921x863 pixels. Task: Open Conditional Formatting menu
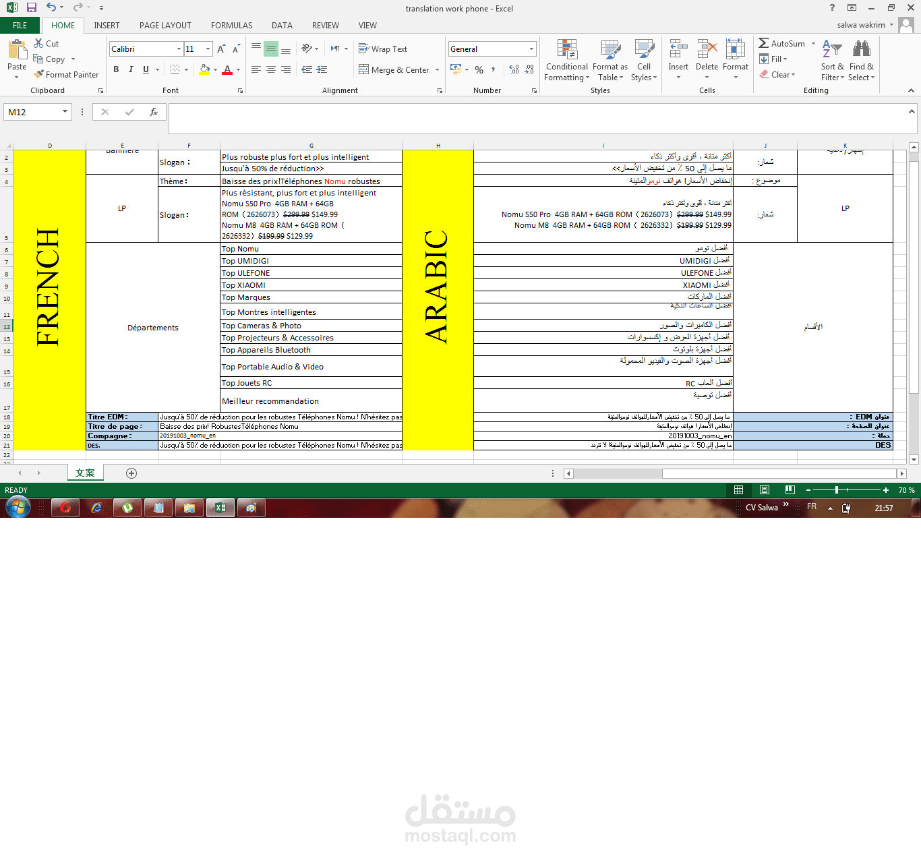(566, 61)
